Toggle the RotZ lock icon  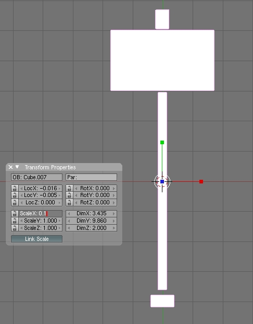(x=69, y=202)
